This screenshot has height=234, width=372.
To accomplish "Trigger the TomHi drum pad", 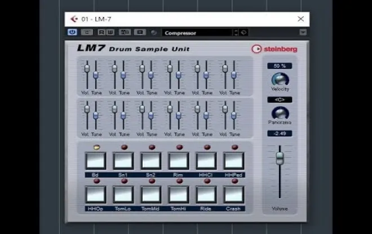I will click(179, 195).
